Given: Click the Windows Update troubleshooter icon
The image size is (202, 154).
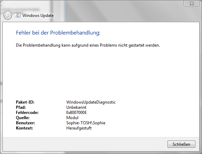Looking at the screenshot, I should click(x=18, y=15).
